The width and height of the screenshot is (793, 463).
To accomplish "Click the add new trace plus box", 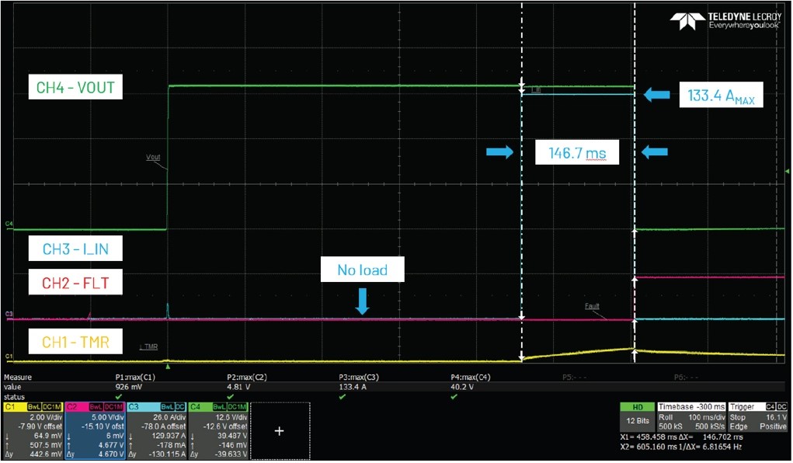I will [280, 431].
